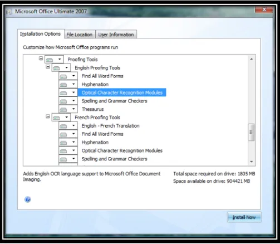Select French Proofing Tools in the tree
The image size is (280, 244).
97,118
